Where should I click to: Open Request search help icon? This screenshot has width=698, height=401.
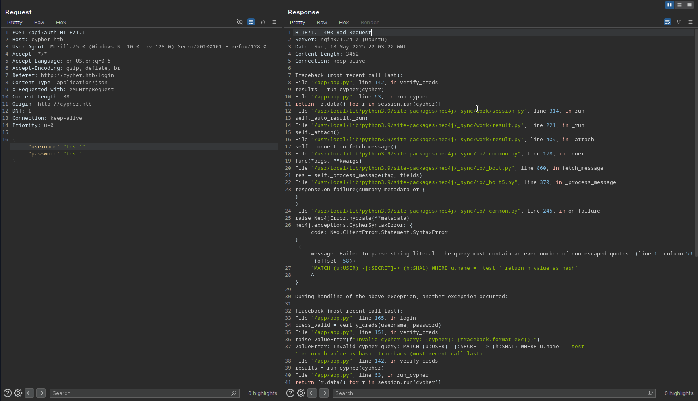7,393
